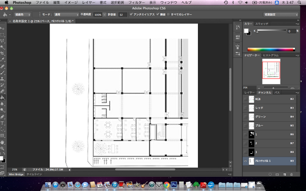The width and height of the screenshot is (306, 191).
Task: Select the Crop tool
Action: click(3, 53)
